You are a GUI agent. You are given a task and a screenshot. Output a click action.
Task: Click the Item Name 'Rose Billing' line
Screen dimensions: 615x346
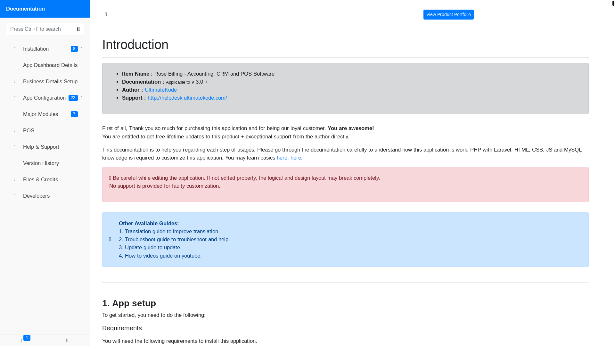pos(198,74)
